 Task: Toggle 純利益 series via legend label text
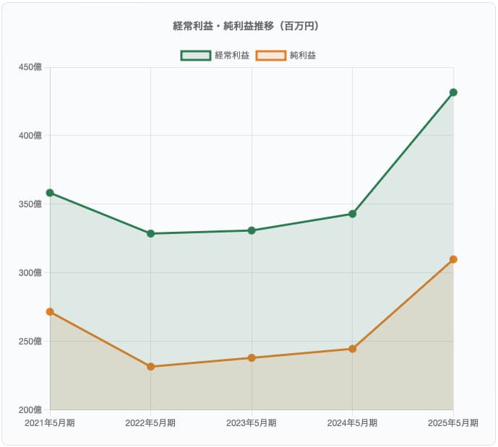(x=302, y=56)
